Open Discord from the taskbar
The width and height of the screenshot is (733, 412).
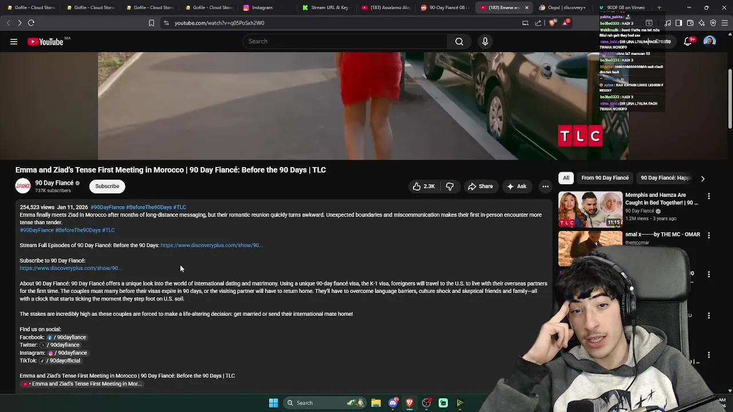click(393, 403)
